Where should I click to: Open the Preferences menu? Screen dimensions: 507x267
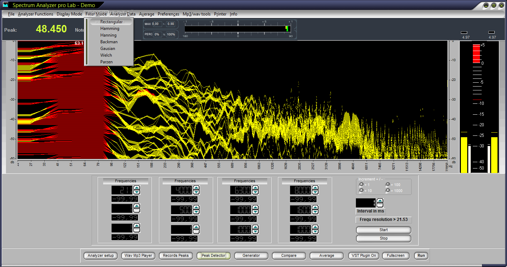(x=168, y=14)
